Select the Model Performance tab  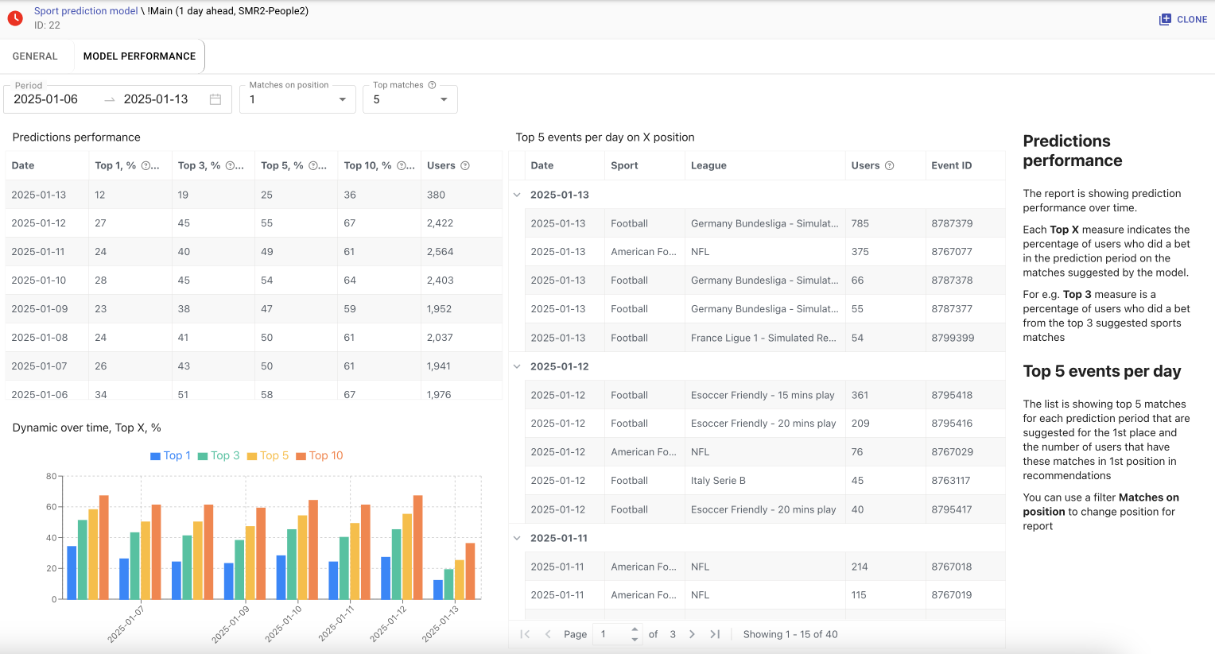tap(139, 56)
